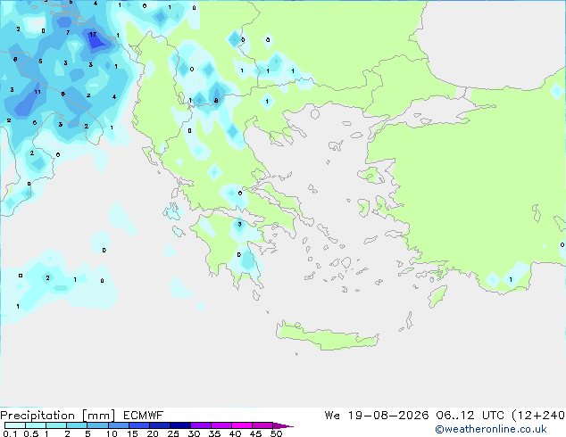Click the magenta swatch between 40 and 45
Viewport: 566px width, 437px height.
(x=242, y=425)
